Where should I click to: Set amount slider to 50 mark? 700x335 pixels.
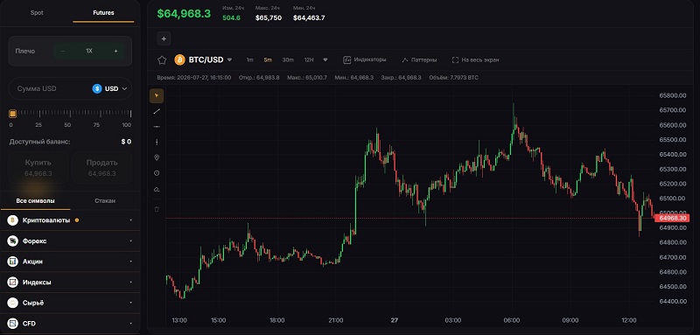click(67, 125)
